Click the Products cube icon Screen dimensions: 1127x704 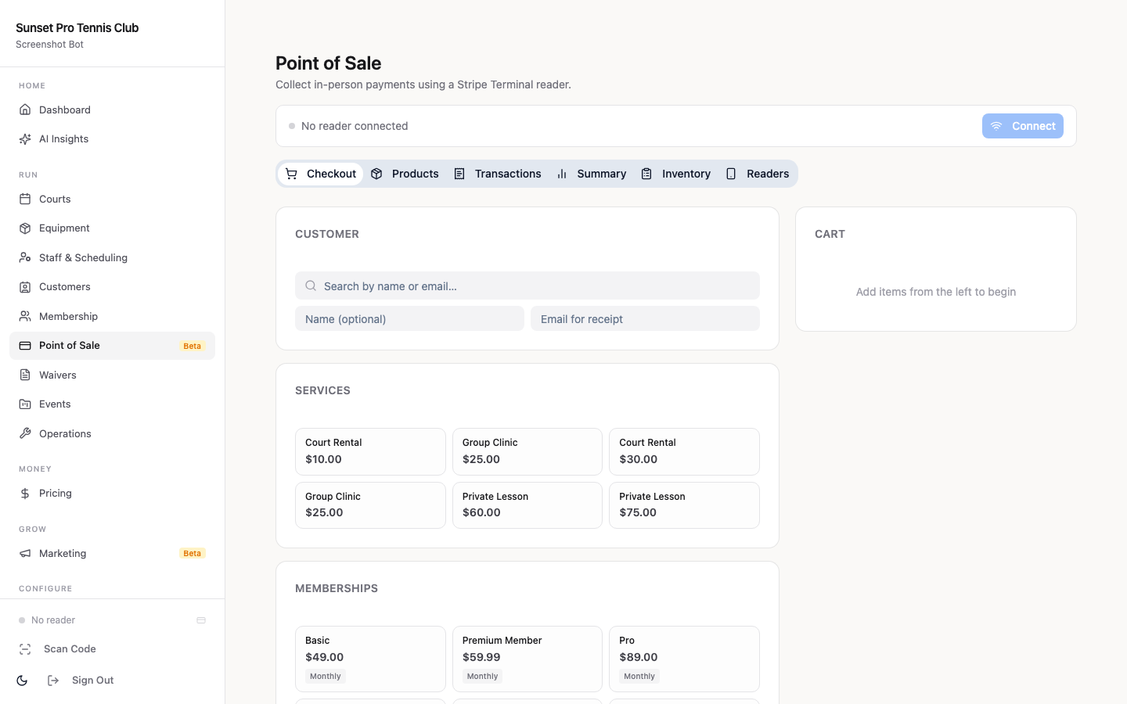tap(376, 174)
